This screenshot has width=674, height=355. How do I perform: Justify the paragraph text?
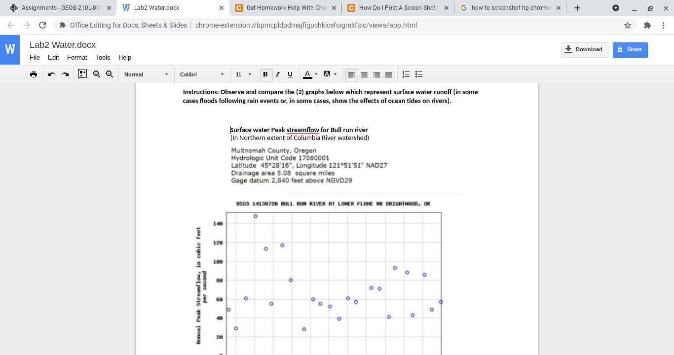pos(389,74)
